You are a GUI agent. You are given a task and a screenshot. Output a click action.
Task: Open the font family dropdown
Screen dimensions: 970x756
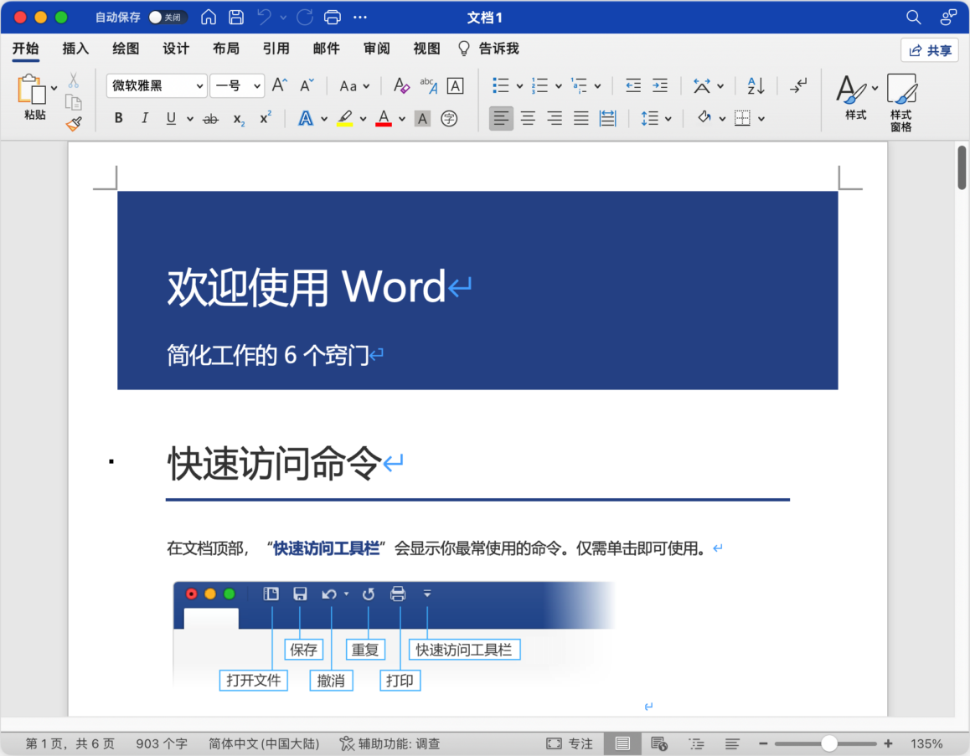[x=201, y=85]
